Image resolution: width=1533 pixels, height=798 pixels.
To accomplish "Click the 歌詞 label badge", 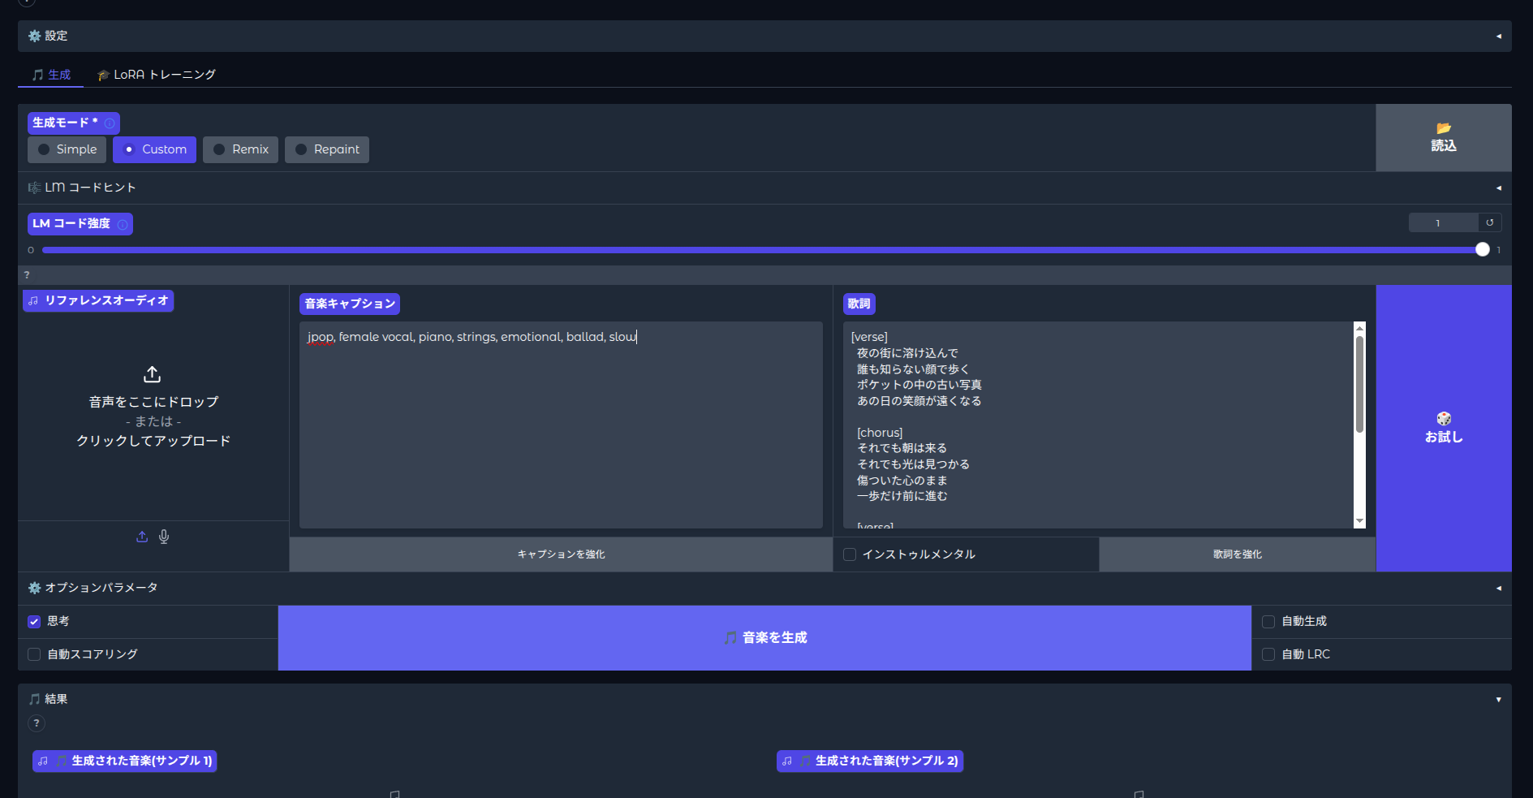I will tap(859, 304).
